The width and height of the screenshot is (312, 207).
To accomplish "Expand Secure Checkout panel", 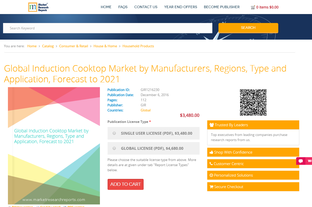I will coord(253,187).
